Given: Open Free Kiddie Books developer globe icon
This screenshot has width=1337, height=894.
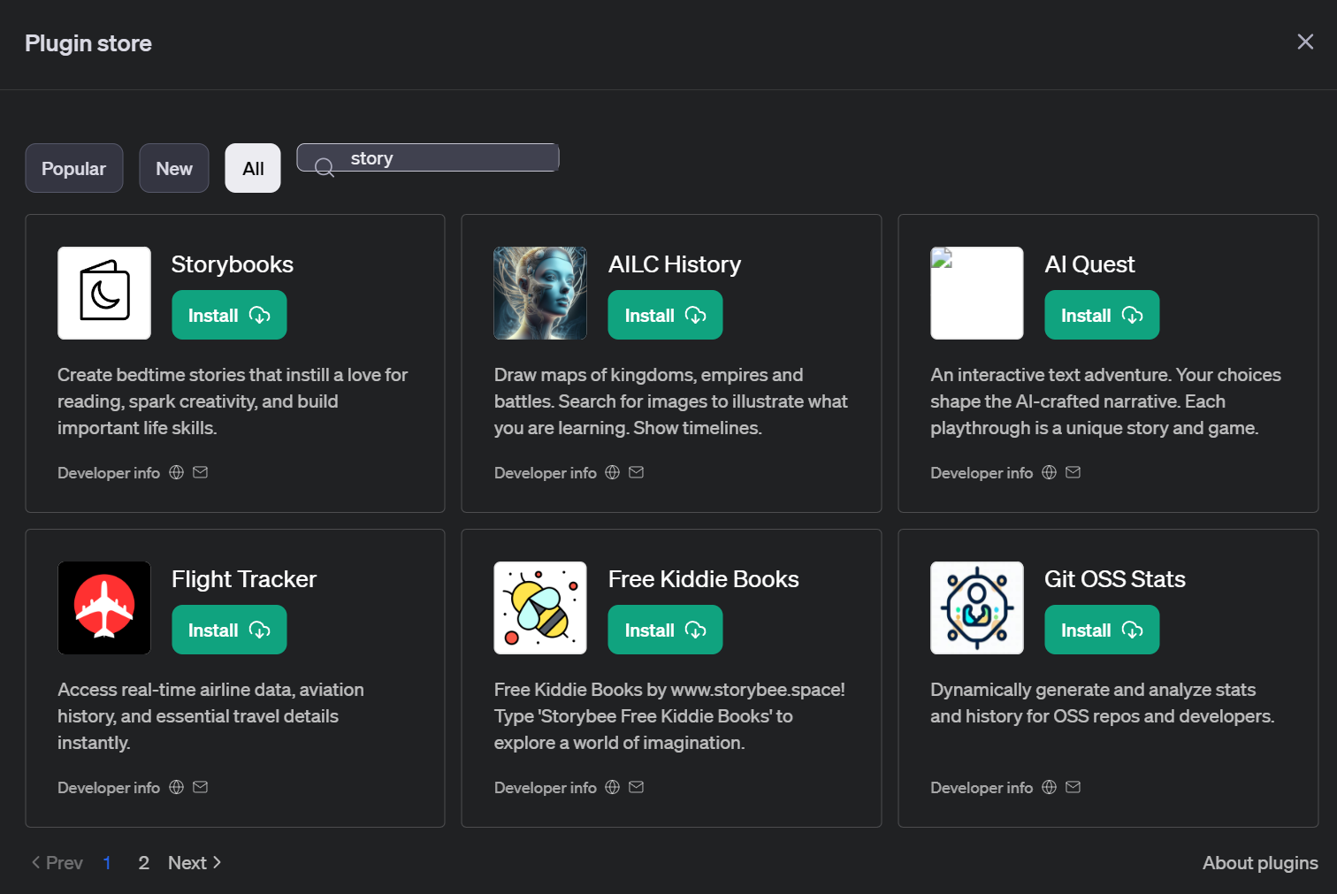Looking at the screenshot, I should (x=612, y=787).
